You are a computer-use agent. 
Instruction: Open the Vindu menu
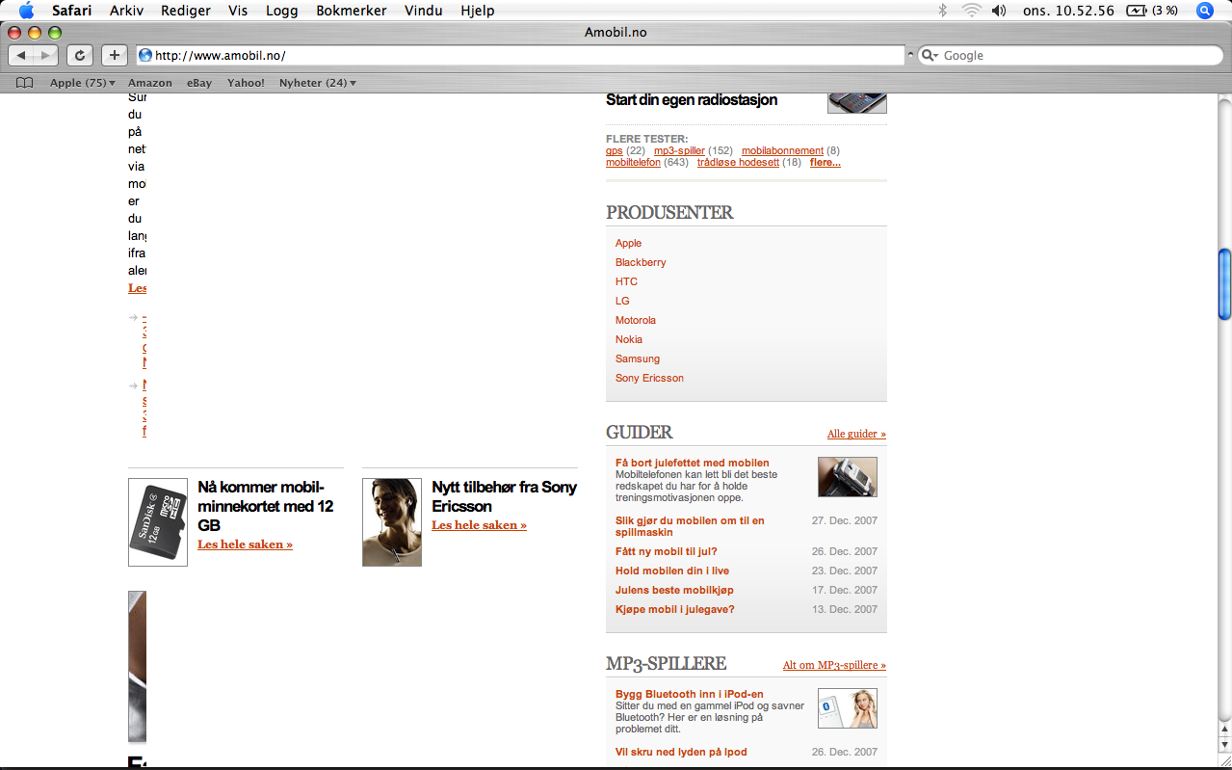424,11
